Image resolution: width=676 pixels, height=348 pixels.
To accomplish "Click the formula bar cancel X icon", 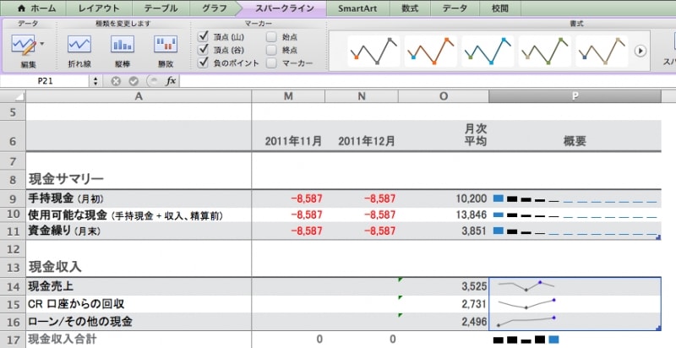I will pos(116,81).
